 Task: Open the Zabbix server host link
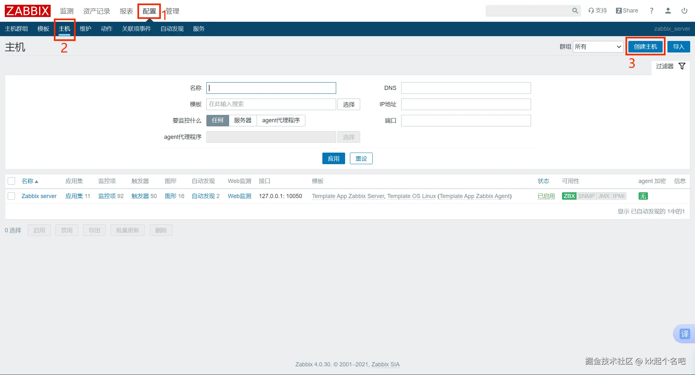coord(39,196)
